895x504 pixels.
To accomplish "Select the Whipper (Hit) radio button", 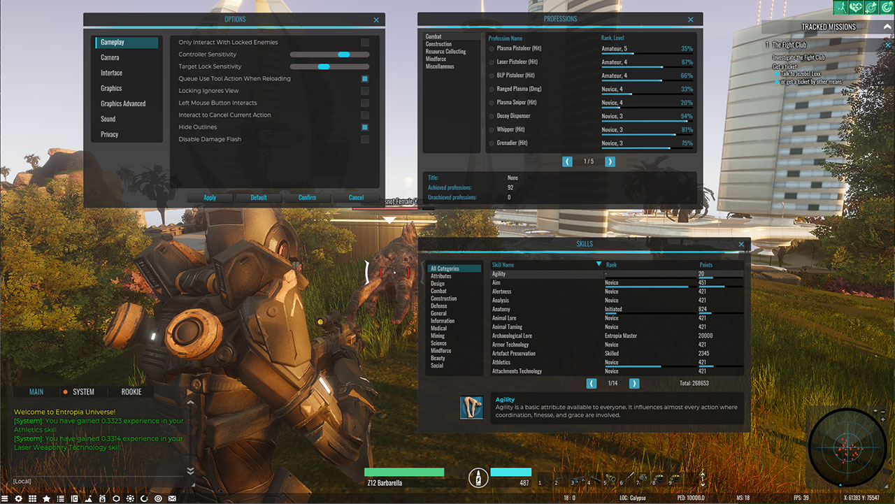I will click(492, 129).
